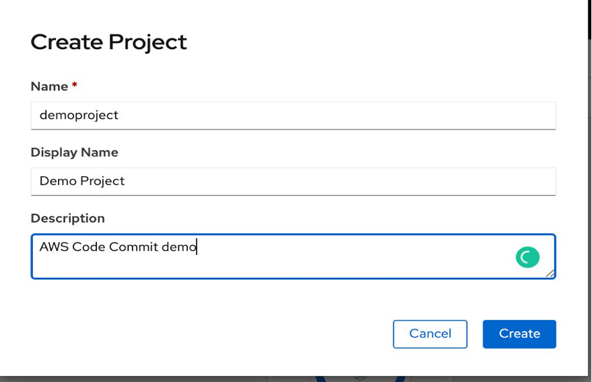Image resolution: width=592 pixels, height=382 pixels.
Task: Select the "Description" label text
Action: click(67, 219)
